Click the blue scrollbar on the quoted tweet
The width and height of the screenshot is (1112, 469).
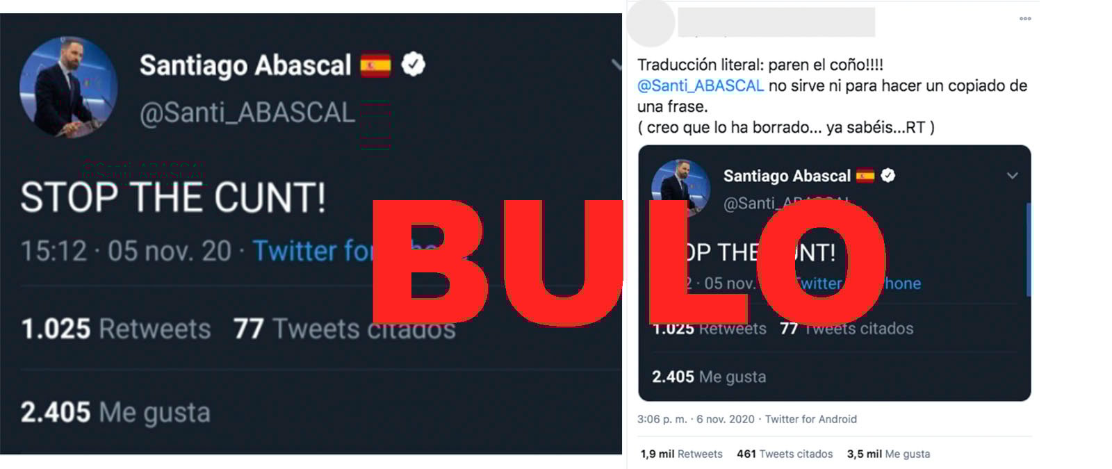tap(1028, 250)
